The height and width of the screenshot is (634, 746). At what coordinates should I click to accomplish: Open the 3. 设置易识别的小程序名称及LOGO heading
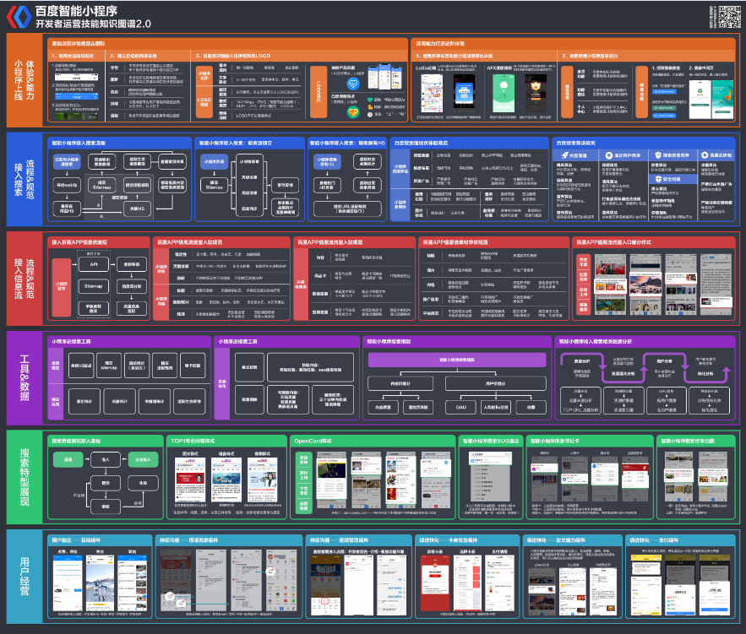(x=233, y=56)
